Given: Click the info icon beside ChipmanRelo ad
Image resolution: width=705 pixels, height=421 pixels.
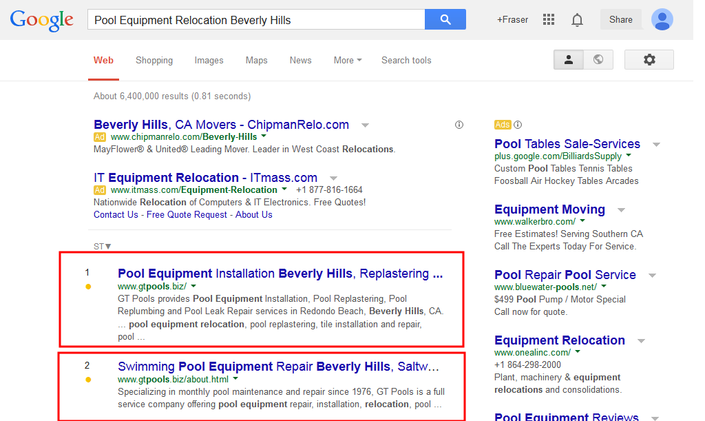Looking at the screenshot, I should [459, 125].
